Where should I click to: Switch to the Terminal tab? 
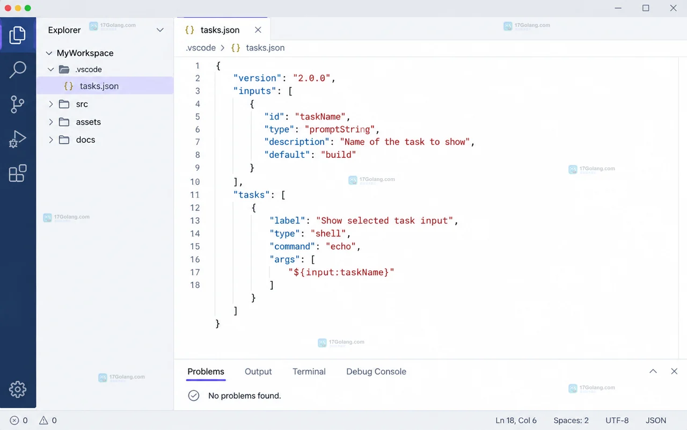(x=309, y=371)
